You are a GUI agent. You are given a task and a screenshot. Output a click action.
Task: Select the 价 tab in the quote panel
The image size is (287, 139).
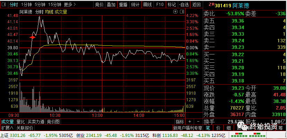(x=219, y=128)
